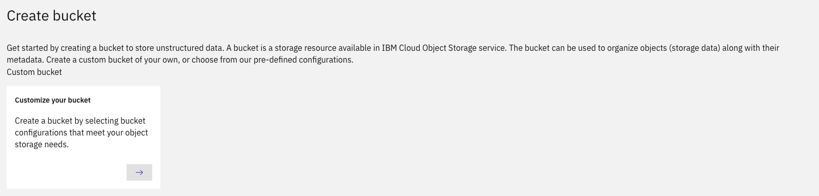
Task: Click the Create bucket page heading
Action: (51, 16)
